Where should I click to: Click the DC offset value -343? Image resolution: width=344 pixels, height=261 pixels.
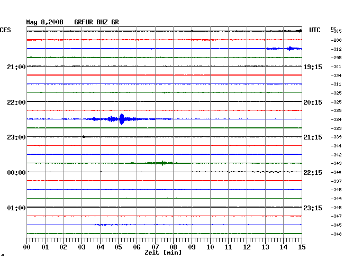(x=336, y=163)
